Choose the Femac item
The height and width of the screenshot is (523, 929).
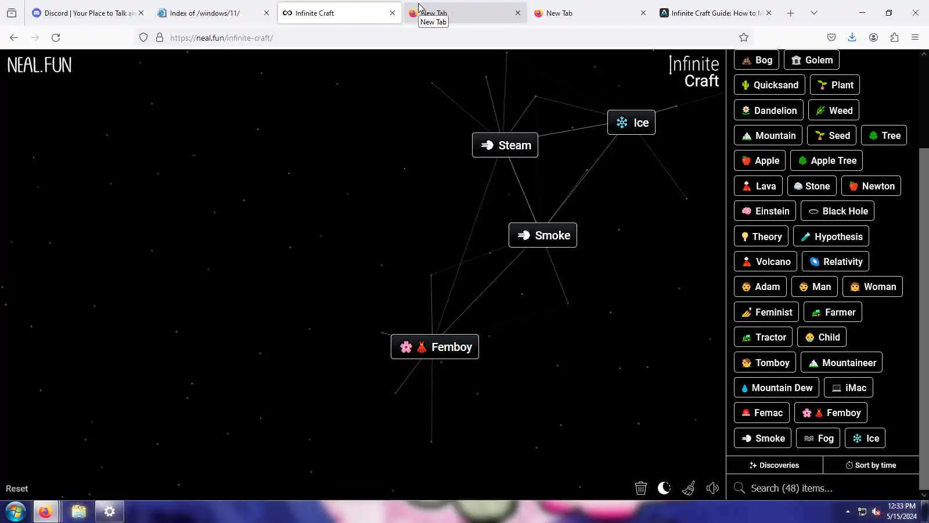[x=762, y=413]
